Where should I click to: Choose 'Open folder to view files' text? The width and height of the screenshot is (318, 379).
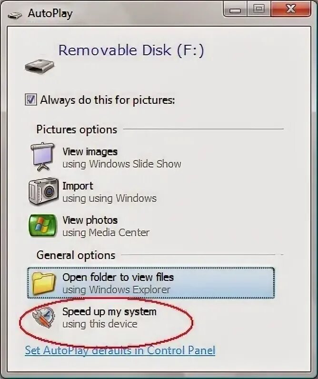[118, 277]
